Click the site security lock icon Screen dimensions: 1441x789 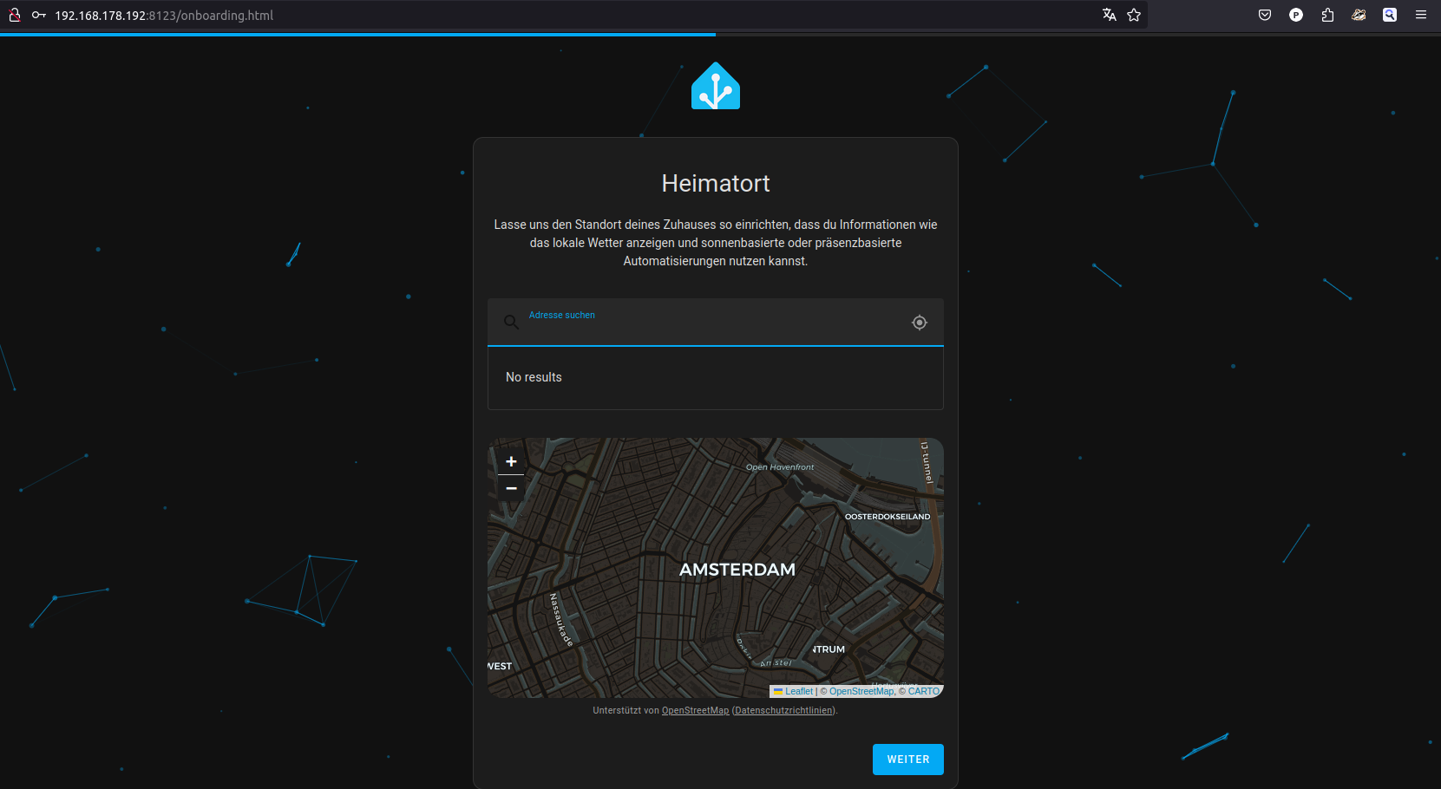[15, 15]
